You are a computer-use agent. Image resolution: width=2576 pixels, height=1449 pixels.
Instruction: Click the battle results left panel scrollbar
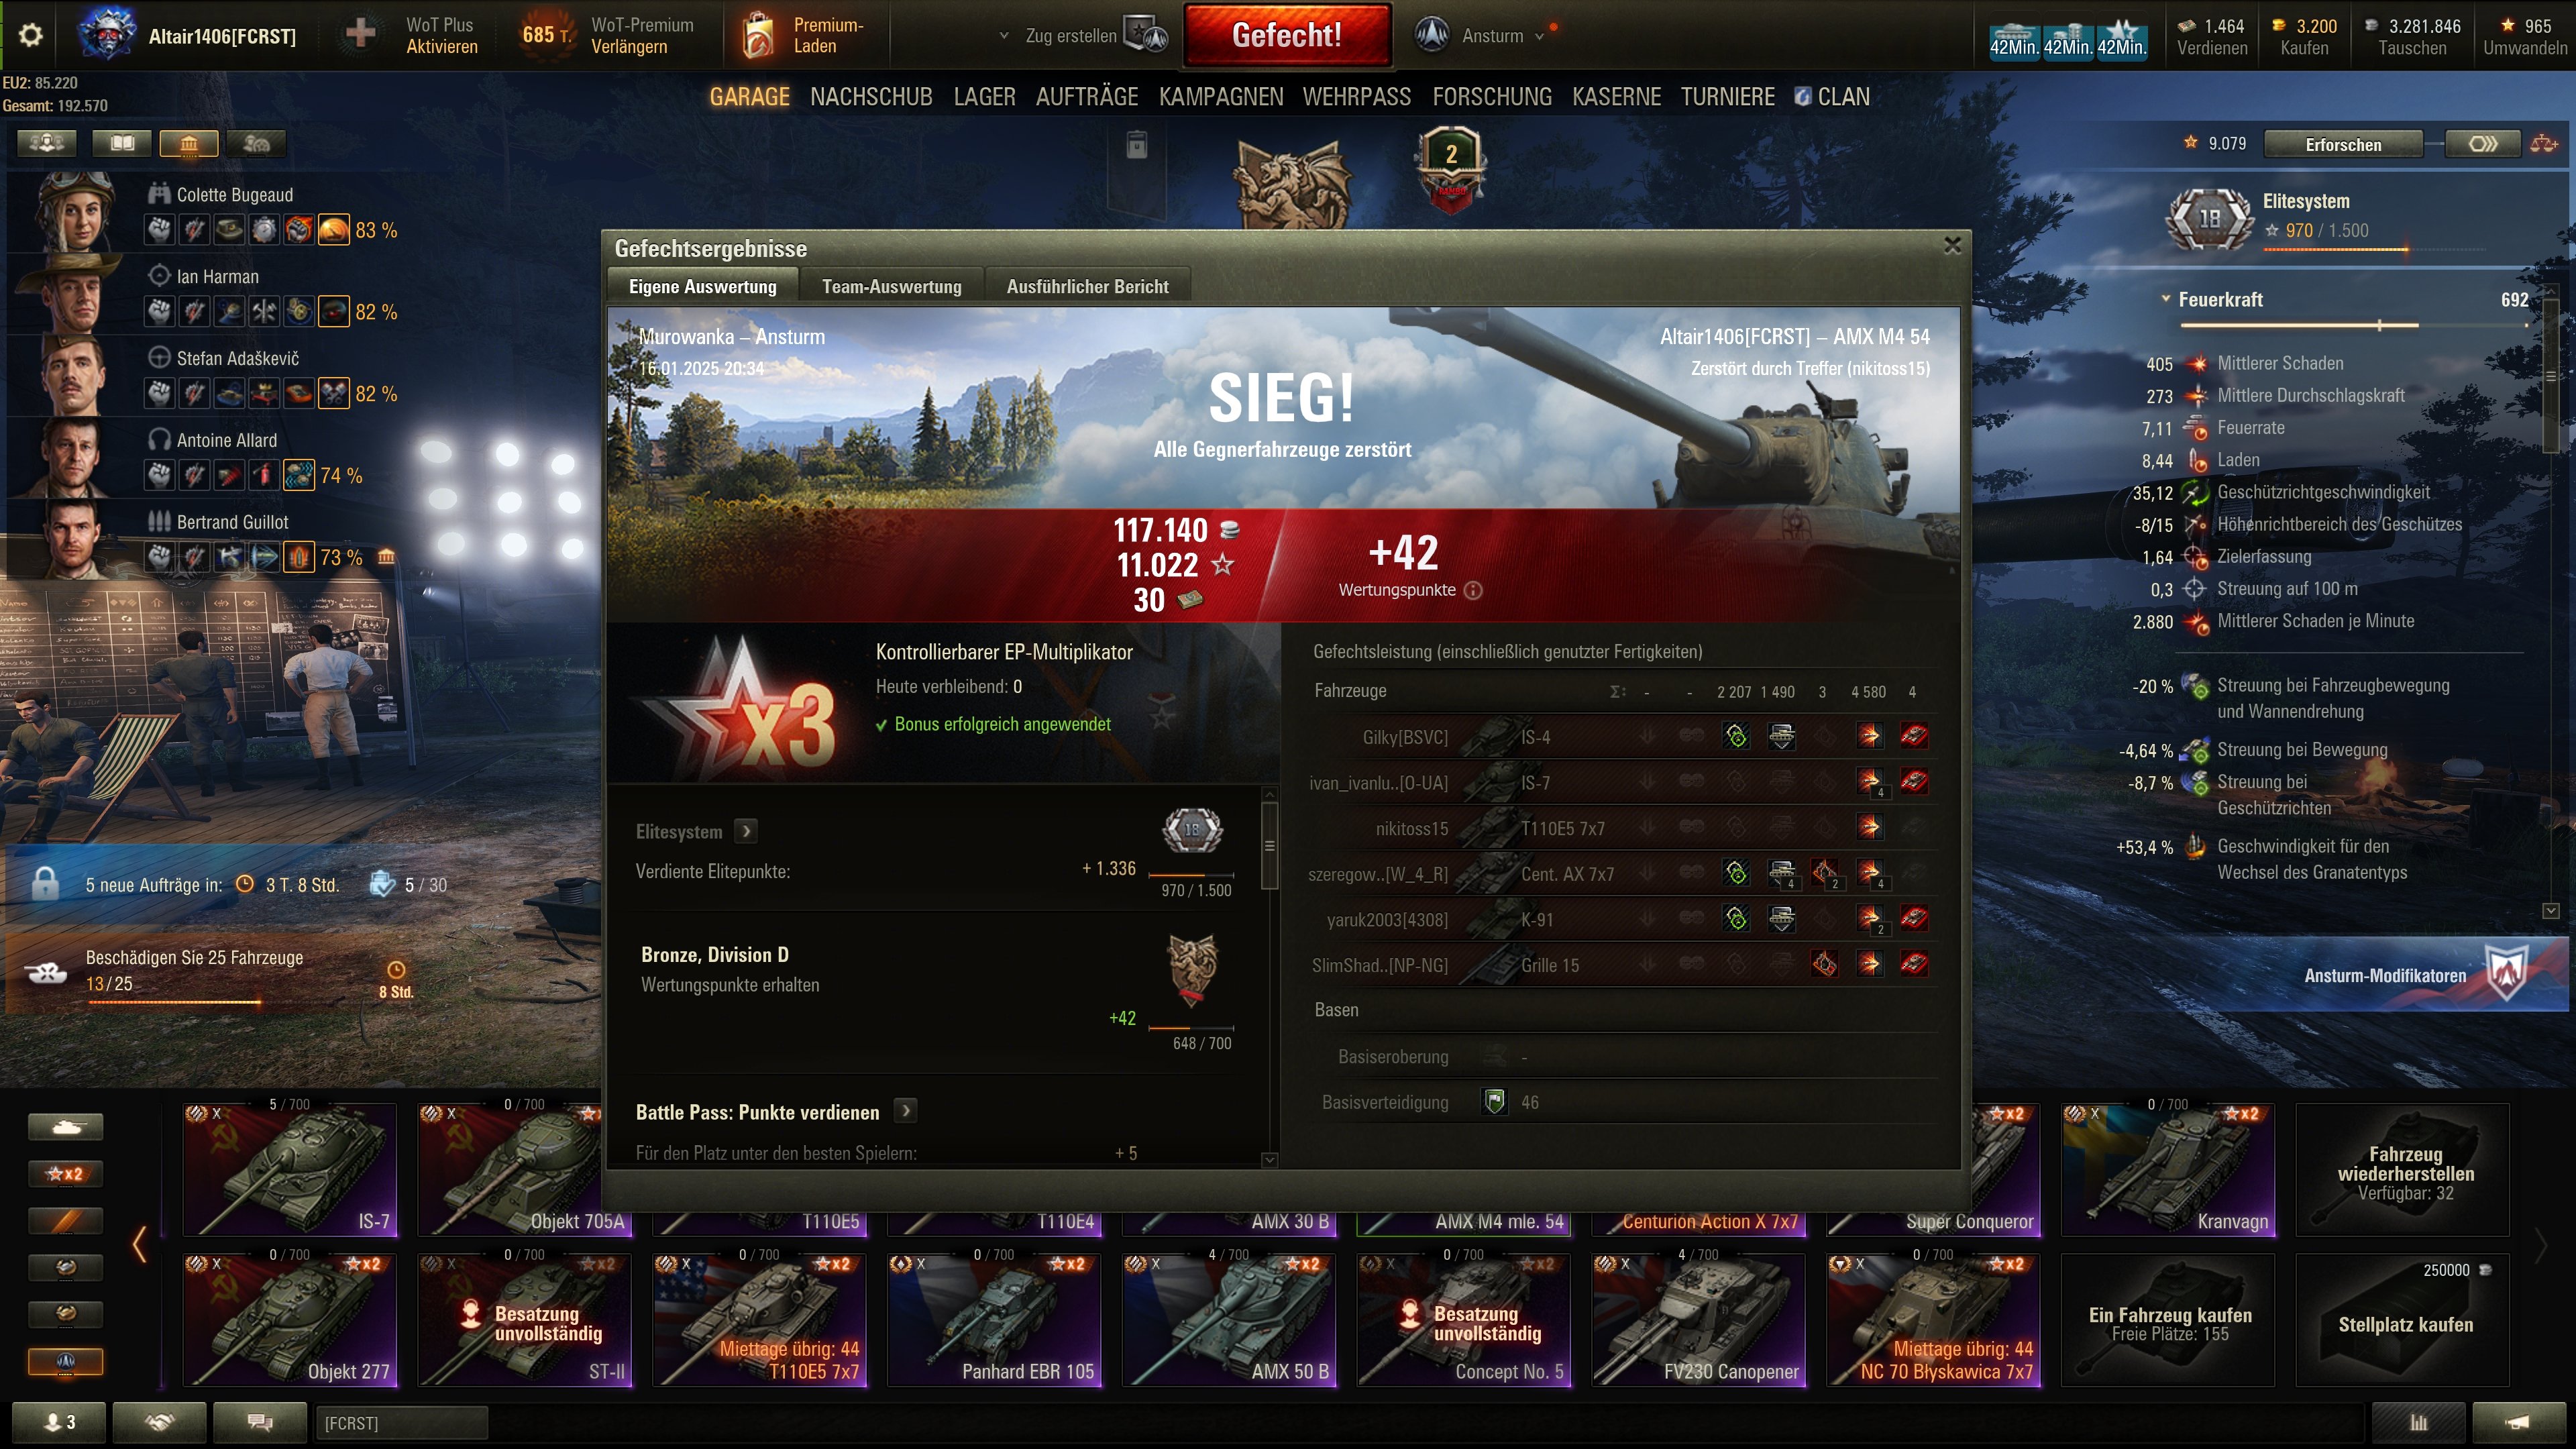1269,846
